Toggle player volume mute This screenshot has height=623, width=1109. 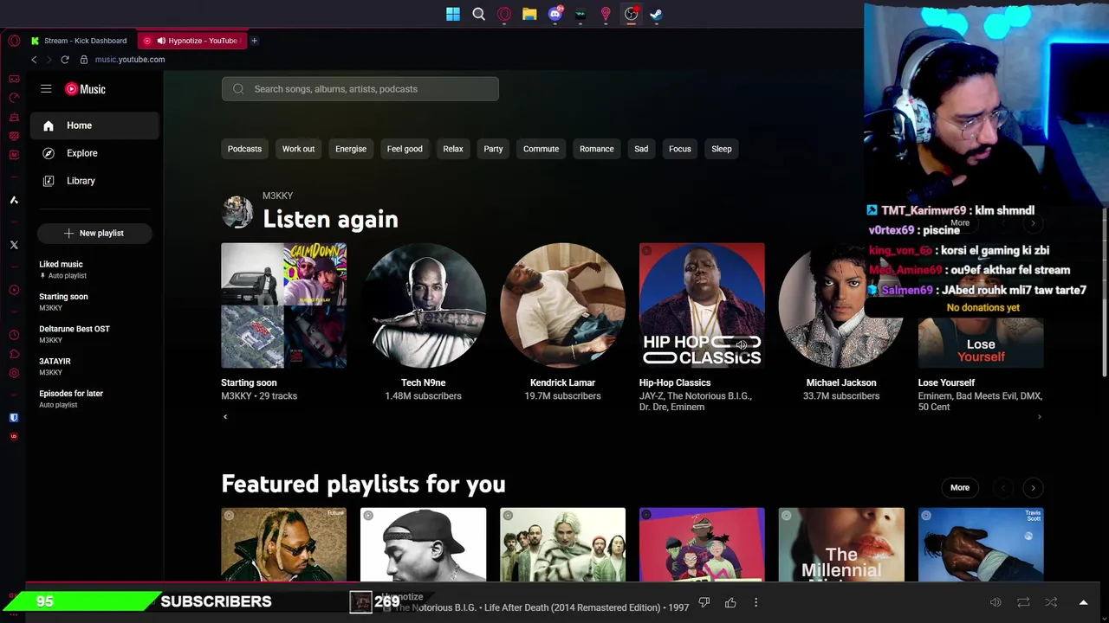pyautogui.click(x=996, y=602)
